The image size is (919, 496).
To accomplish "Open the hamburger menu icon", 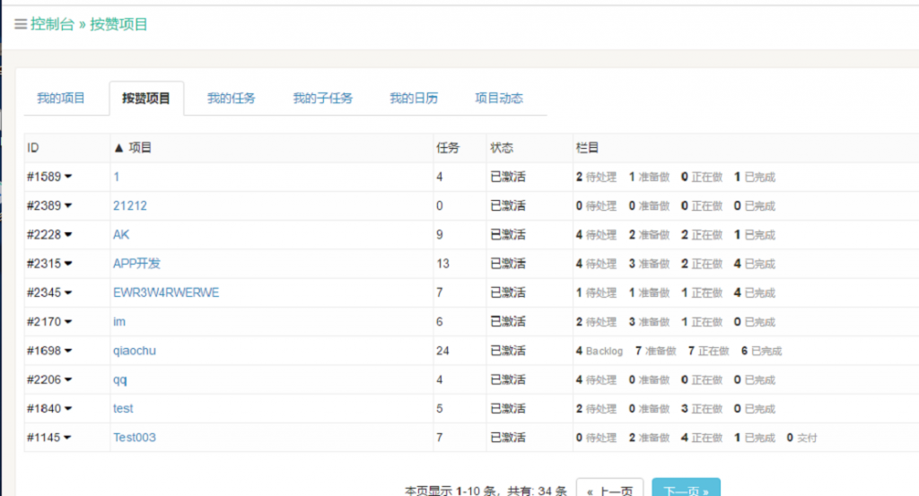I will 21,24.
